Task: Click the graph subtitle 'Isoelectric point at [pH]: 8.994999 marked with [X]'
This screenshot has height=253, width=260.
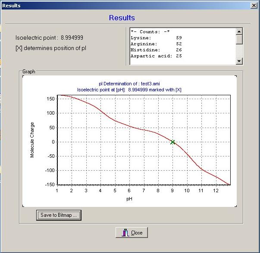Action: click(129, 90)
